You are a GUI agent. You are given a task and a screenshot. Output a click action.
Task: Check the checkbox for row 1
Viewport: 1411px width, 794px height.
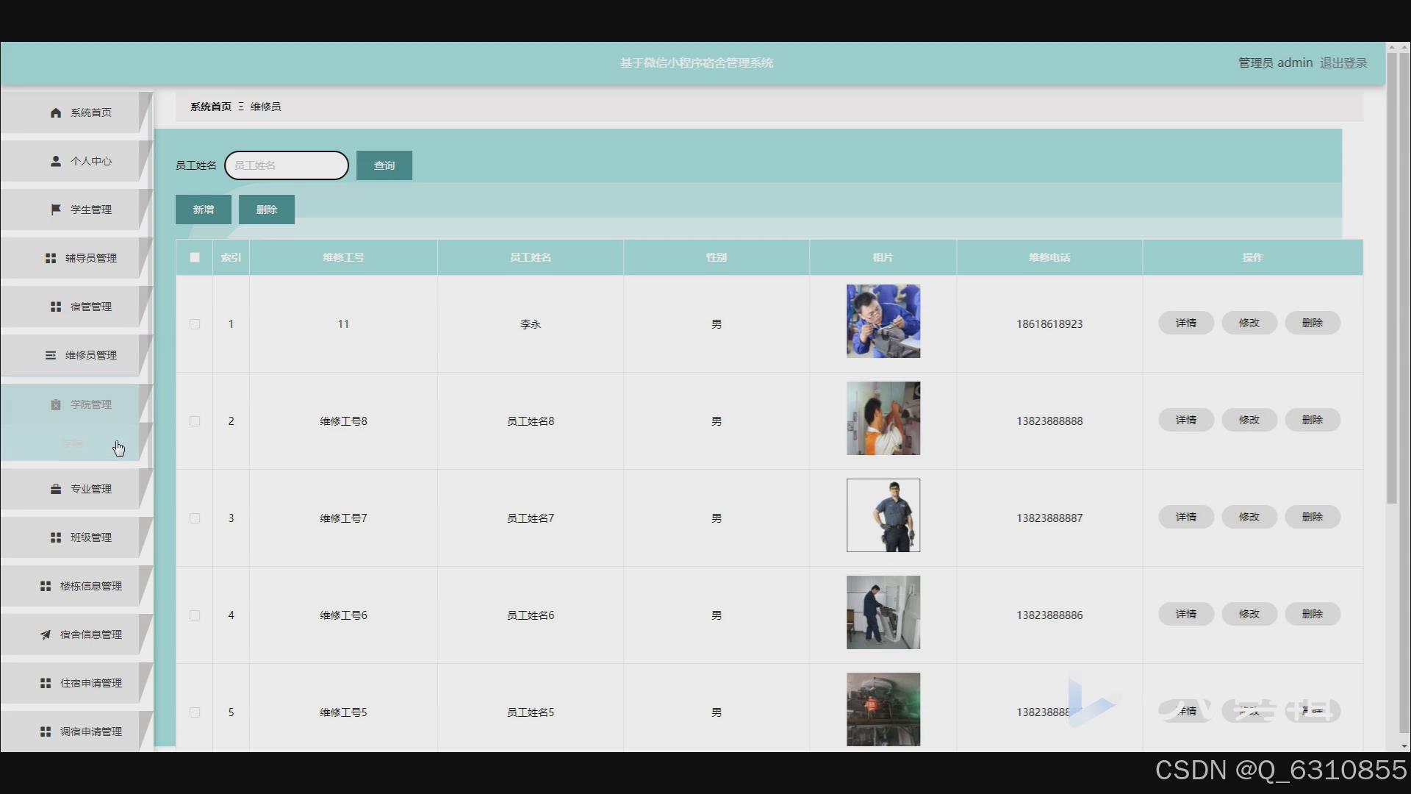195,324
